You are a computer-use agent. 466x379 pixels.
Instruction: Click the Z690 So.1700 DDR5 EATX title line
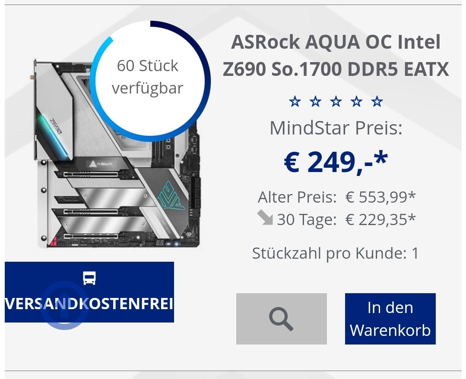pos(336,69)
